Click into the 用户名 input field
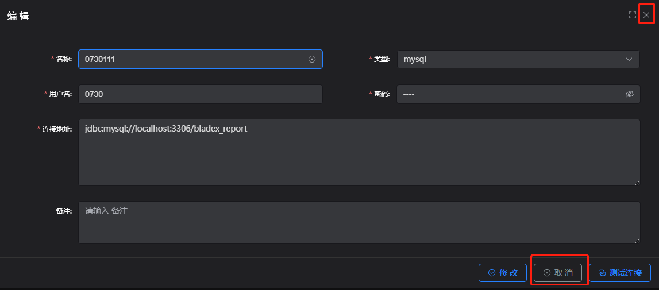 point(200,94)
